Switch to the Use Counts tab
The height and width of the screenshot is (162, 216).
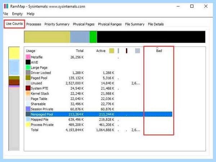pyautogui.click(x=14, y=24)
